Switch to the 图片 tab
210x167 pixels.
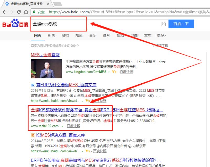pos(106,35)
